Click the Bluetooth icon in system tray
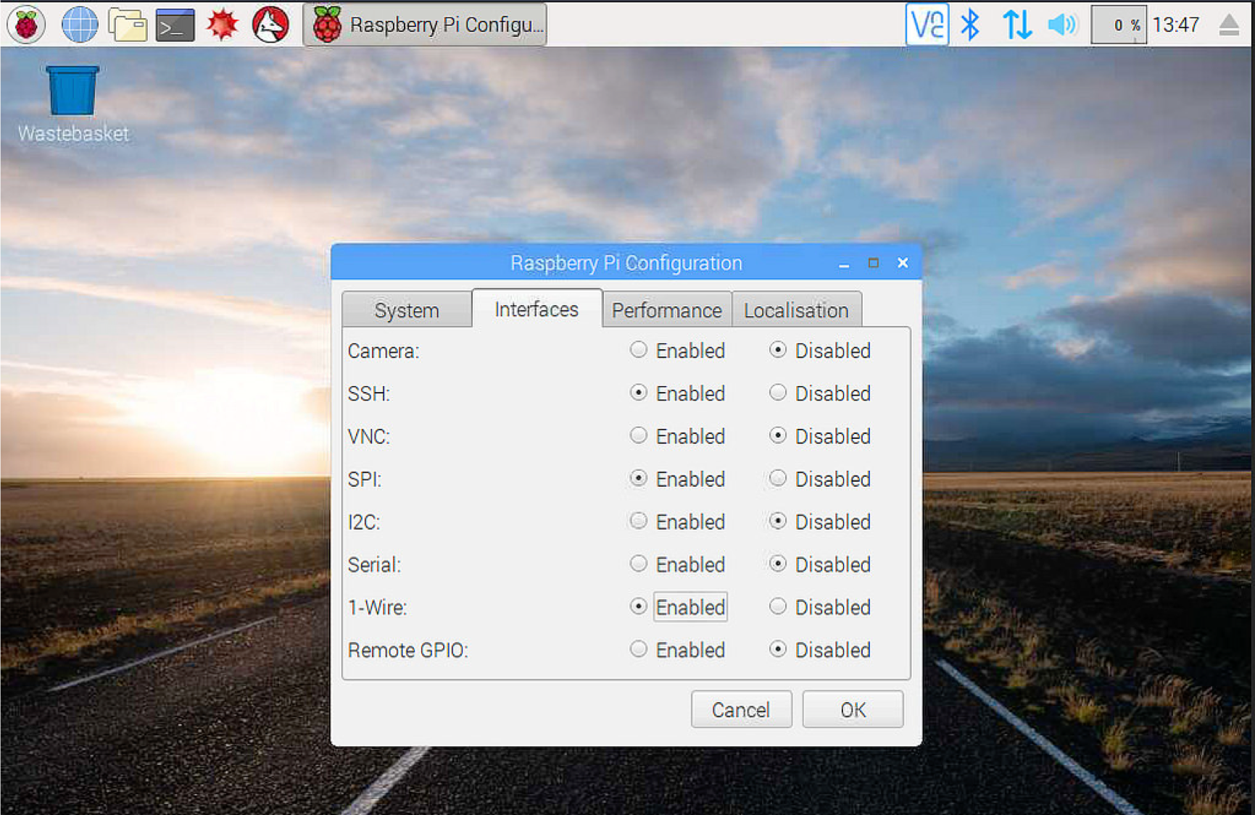This screenshot has width=1255, height=815. 970,24
